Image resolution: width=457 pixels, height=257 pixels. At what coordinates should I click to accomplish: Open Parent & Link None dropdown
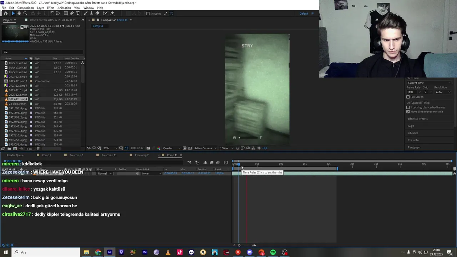pos(152,173)
